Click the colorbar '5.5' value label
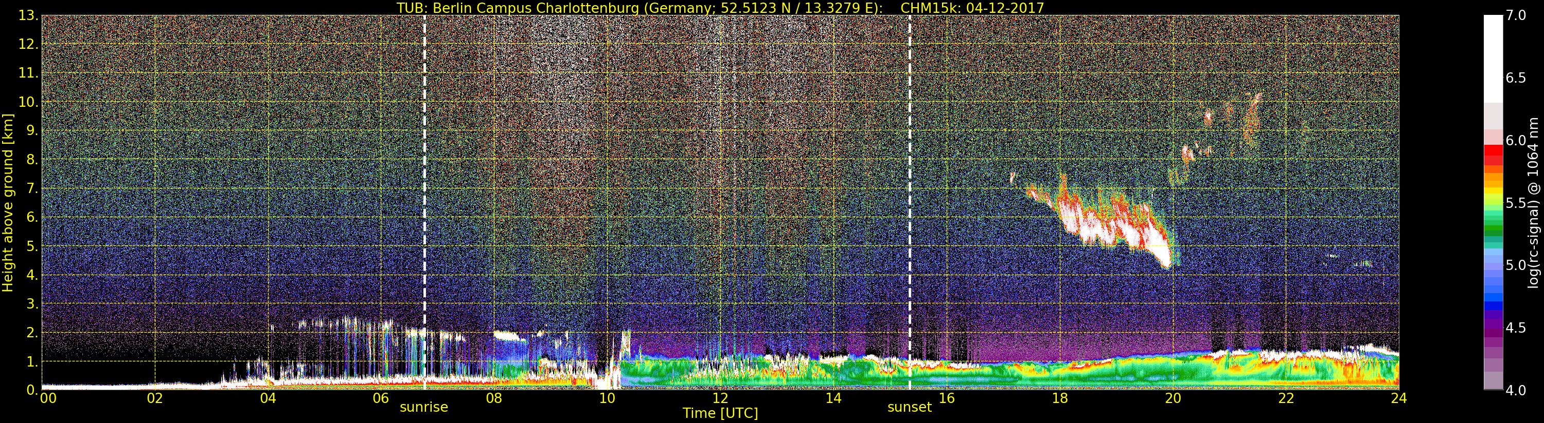Image resolution: width=1544 pixels, height=423 pixels. [1516, 203]
